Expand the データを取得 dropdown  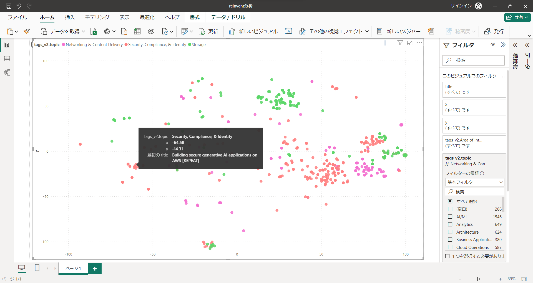[84, 31]
